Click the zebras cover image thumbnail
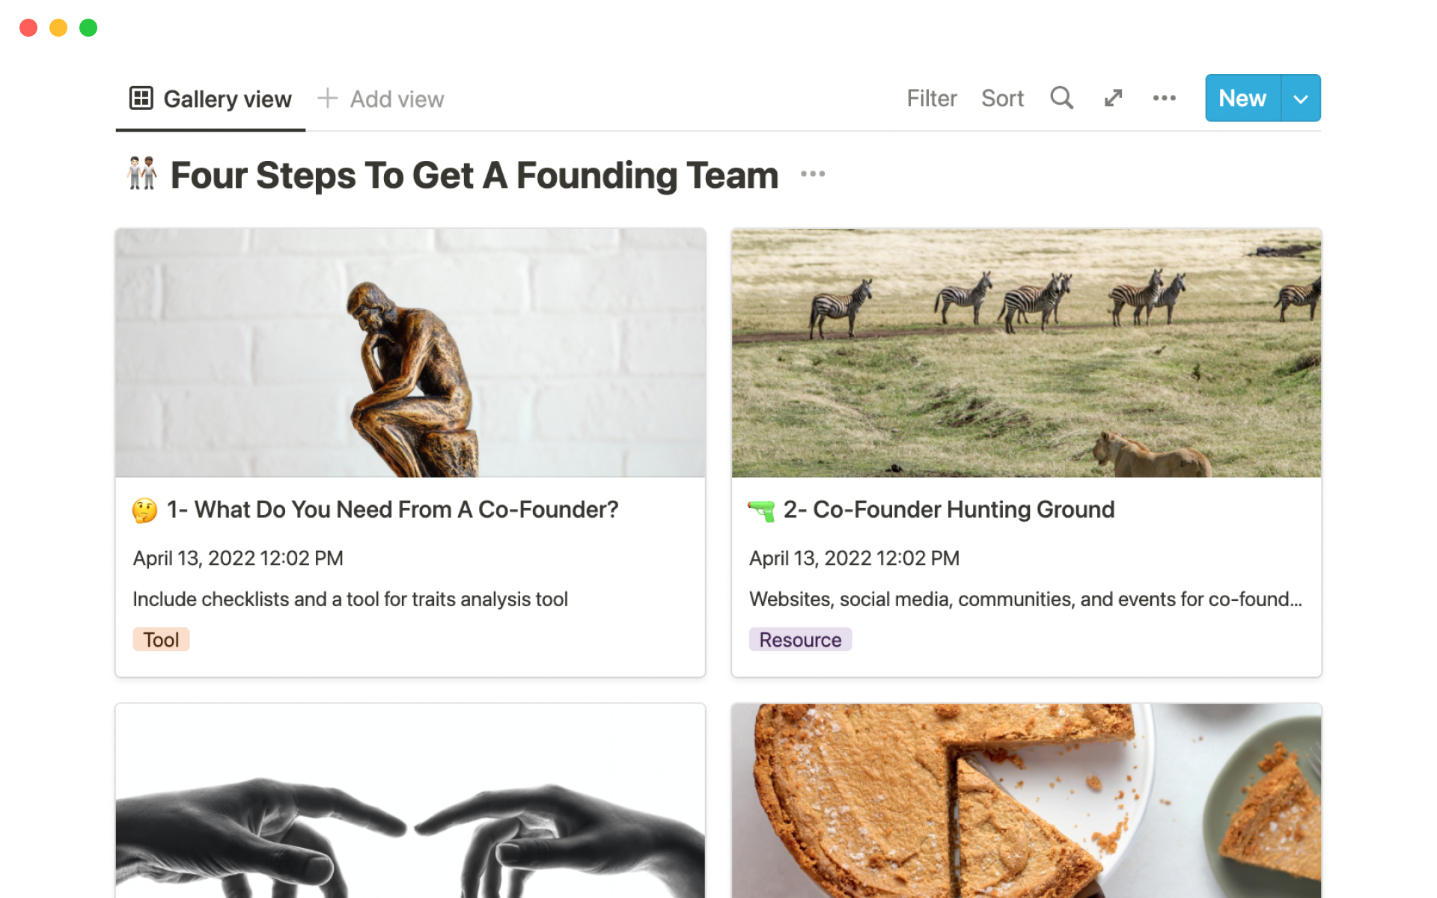The width and height of the screenshot is (1437, 898). (x=1026, y=352)
